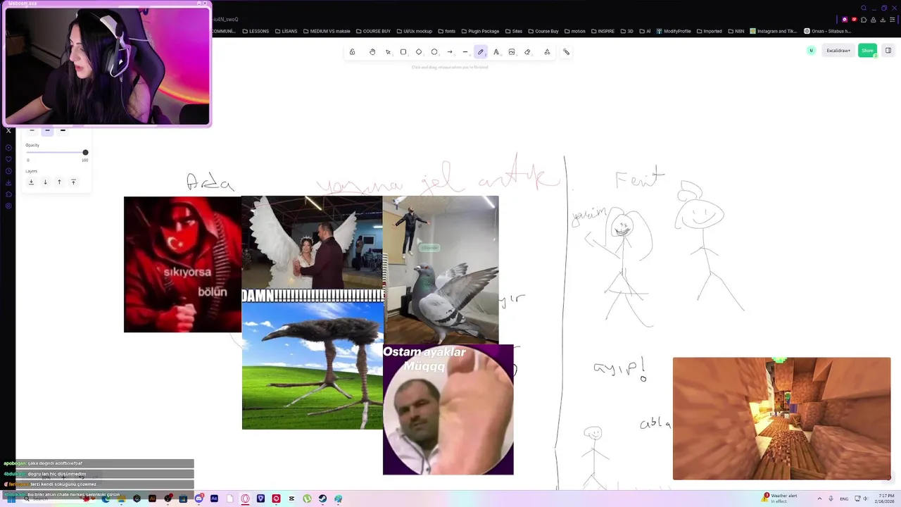Open history clock in browser sidebar
901x507 pixels.
tap(8, 171)
